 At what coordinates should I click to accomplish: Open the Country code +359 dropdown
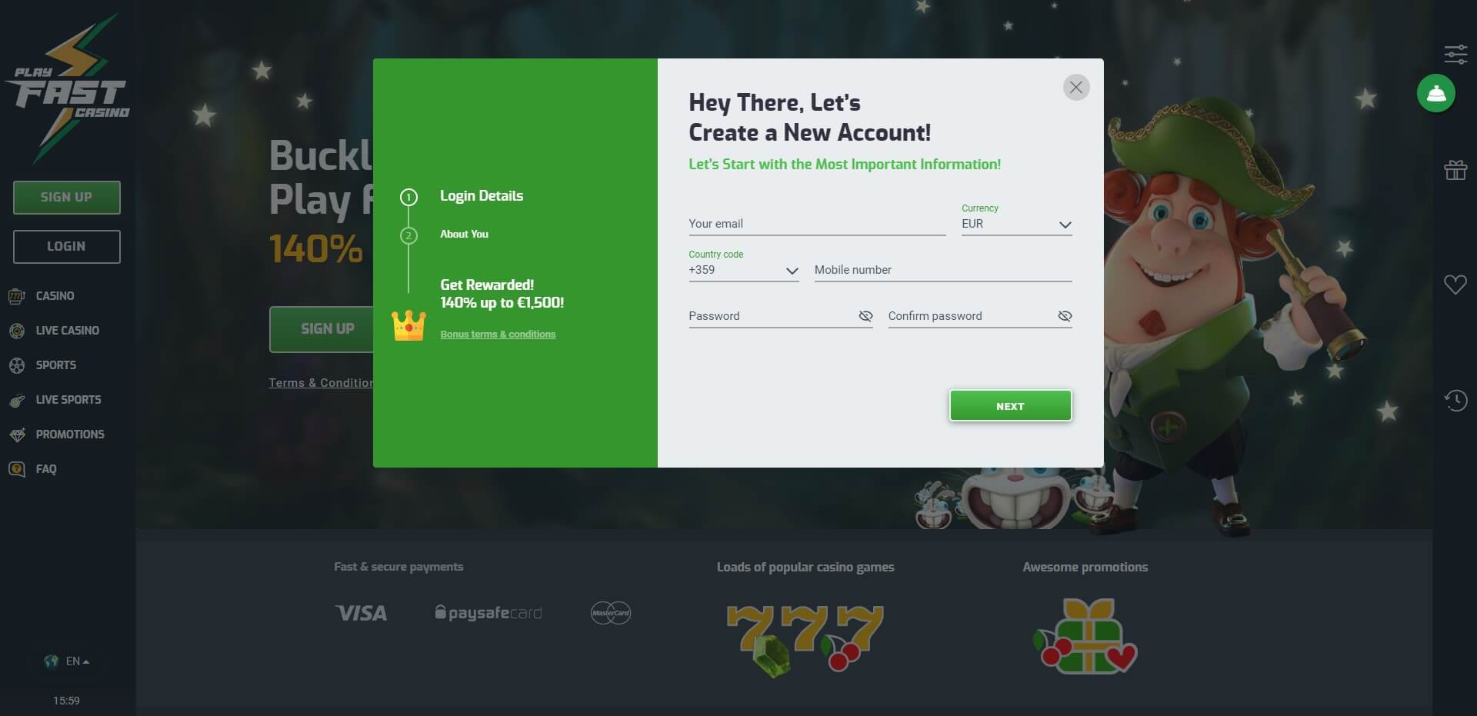coord(743,270)
